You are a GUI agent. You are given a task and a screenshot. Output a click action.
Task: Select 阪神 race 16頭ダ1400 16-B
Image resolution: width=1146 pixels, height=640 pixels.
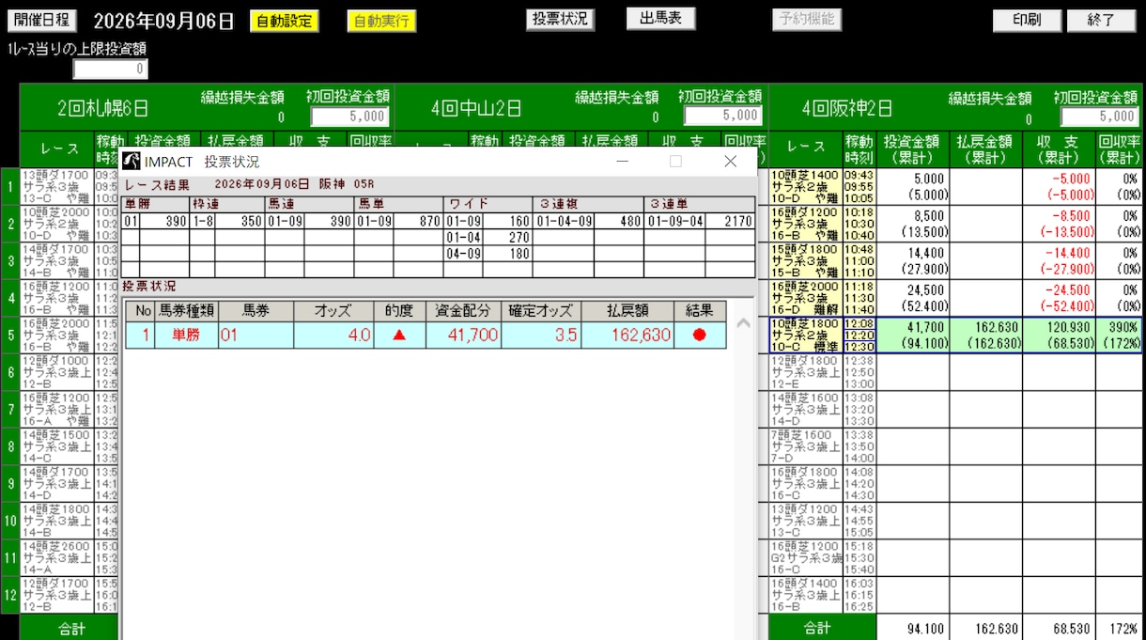805,595
